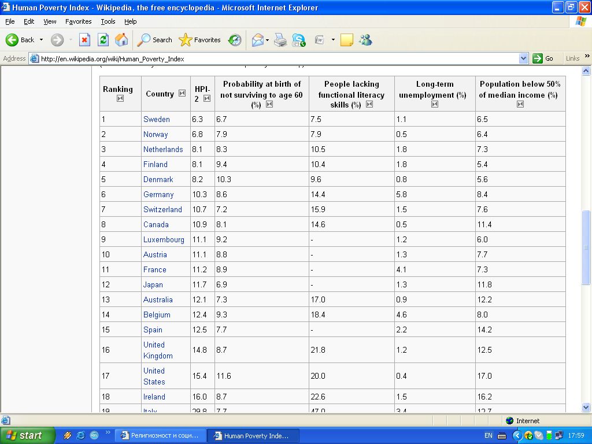Screen dimensions: 592x444
Task: Go to the Home page icon
Action: 121,40
